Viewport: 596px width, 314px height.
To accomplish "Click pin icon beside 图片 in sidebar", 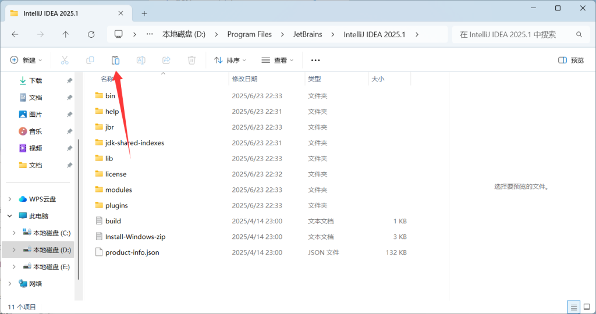I will coord(70,115).
